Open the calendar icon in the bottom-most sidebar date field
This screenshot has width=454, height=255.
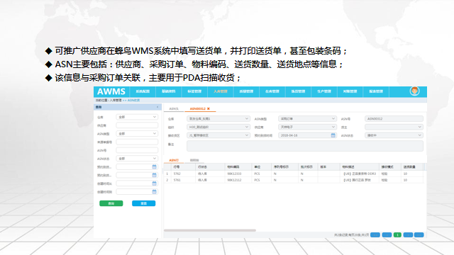[155, 192]
